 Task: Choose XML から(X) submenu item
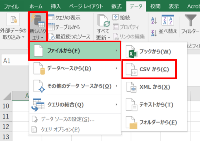pyautogui.click(x=154, y=87)
